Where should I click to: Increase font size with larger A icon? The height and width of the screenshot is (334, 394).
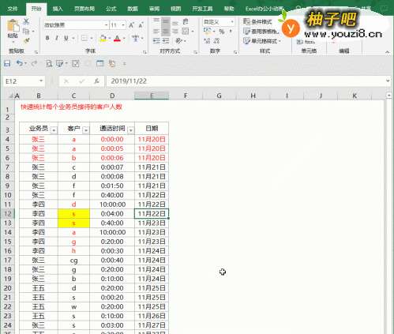131,25
